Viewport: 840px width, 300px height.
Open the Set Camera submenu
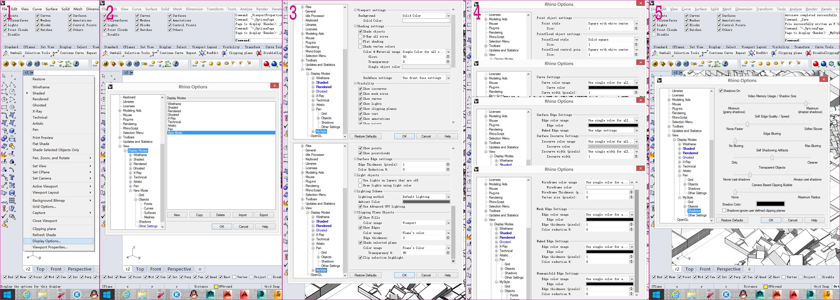coord(59,178)
